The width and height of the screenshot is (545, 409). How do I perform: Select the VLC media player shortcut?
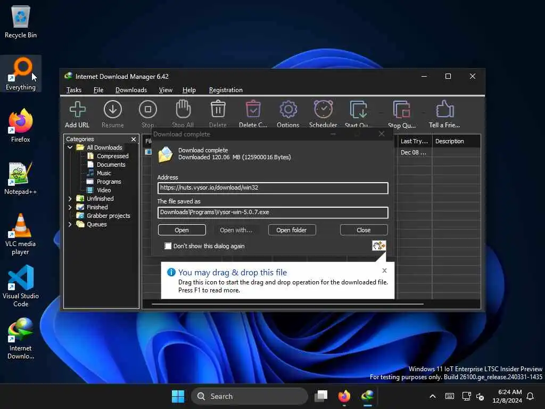click(x=21, y=234)
